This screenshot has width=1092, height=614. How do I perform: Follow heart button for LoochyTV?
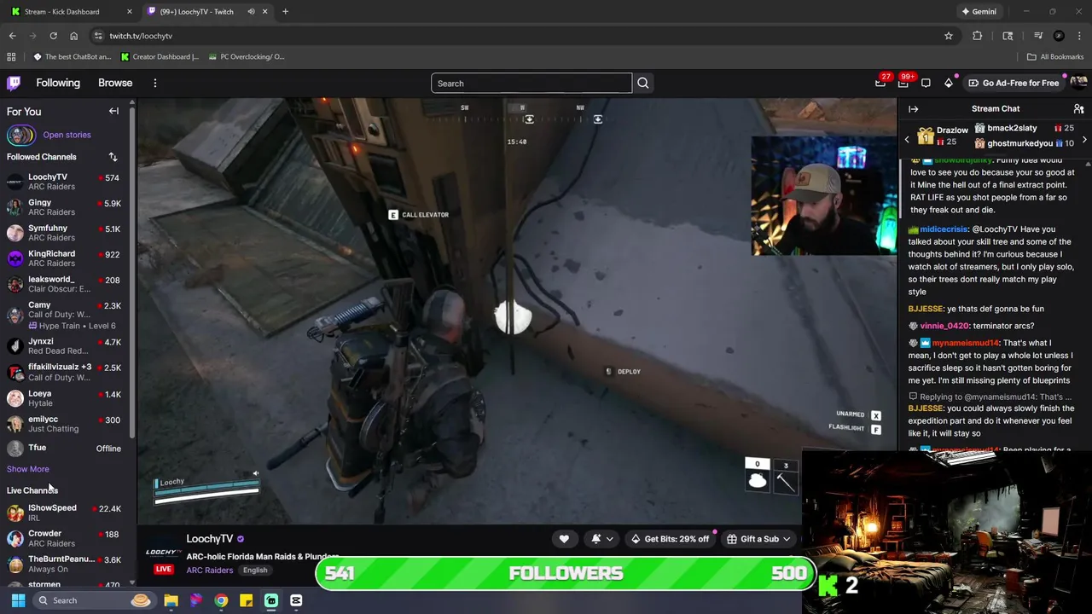click(564, 539)
